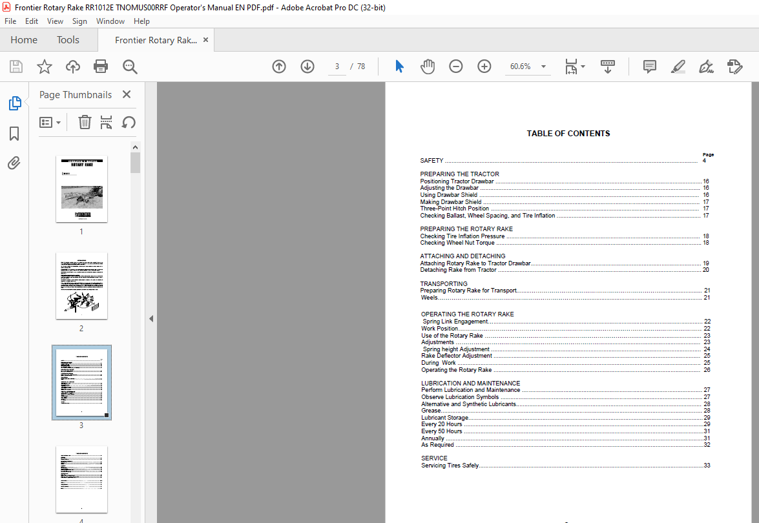Activate the Hand pan tool
The image size is (759, 523).
click(428, 67)
